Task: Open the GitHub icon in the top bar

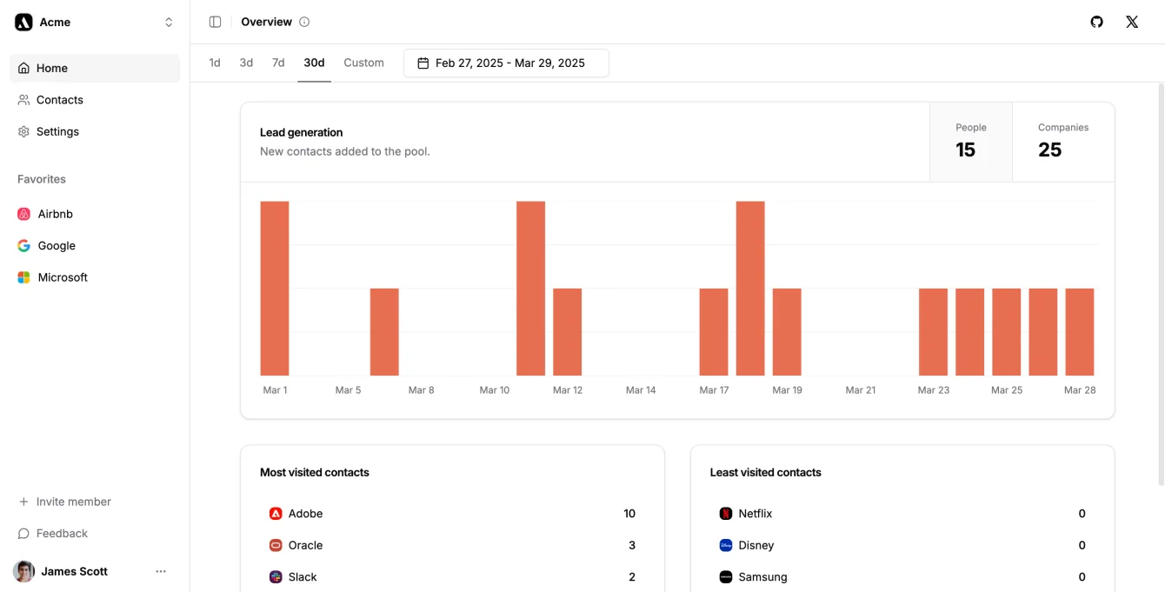Action: click(x=1096, y=22)
